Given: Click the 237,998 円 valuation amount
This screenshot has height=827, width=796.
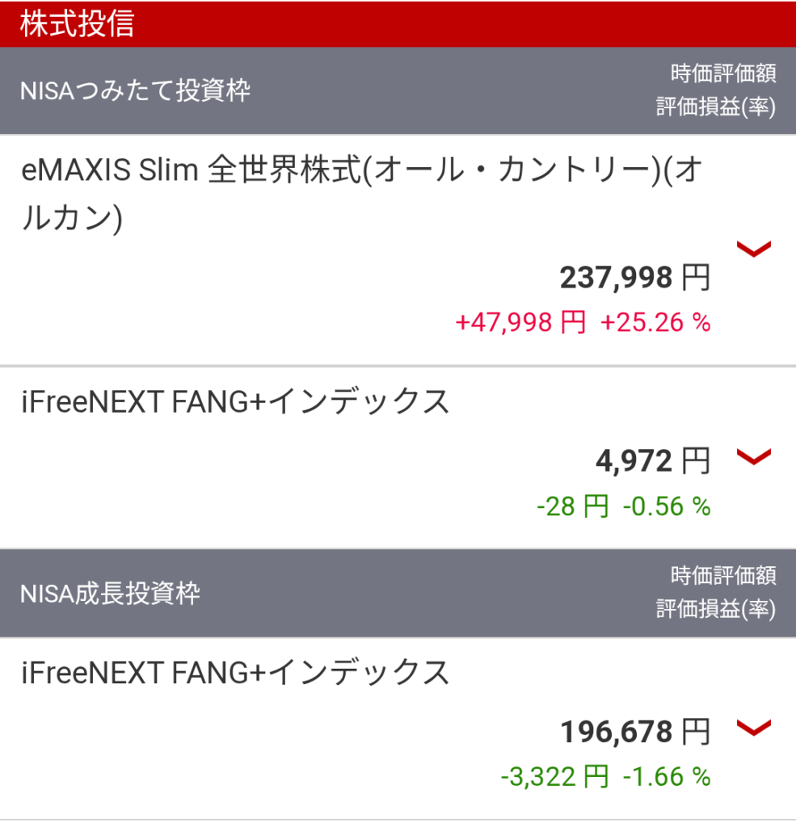Looking at the screenshot, I should click(x=634, y=279).
